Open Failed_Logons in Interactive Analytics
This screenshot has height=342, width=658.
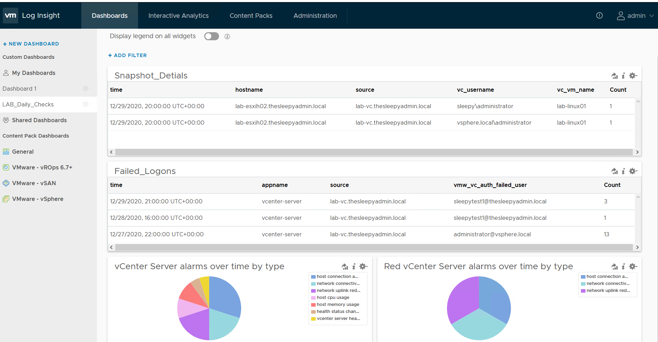click(614, 171)
